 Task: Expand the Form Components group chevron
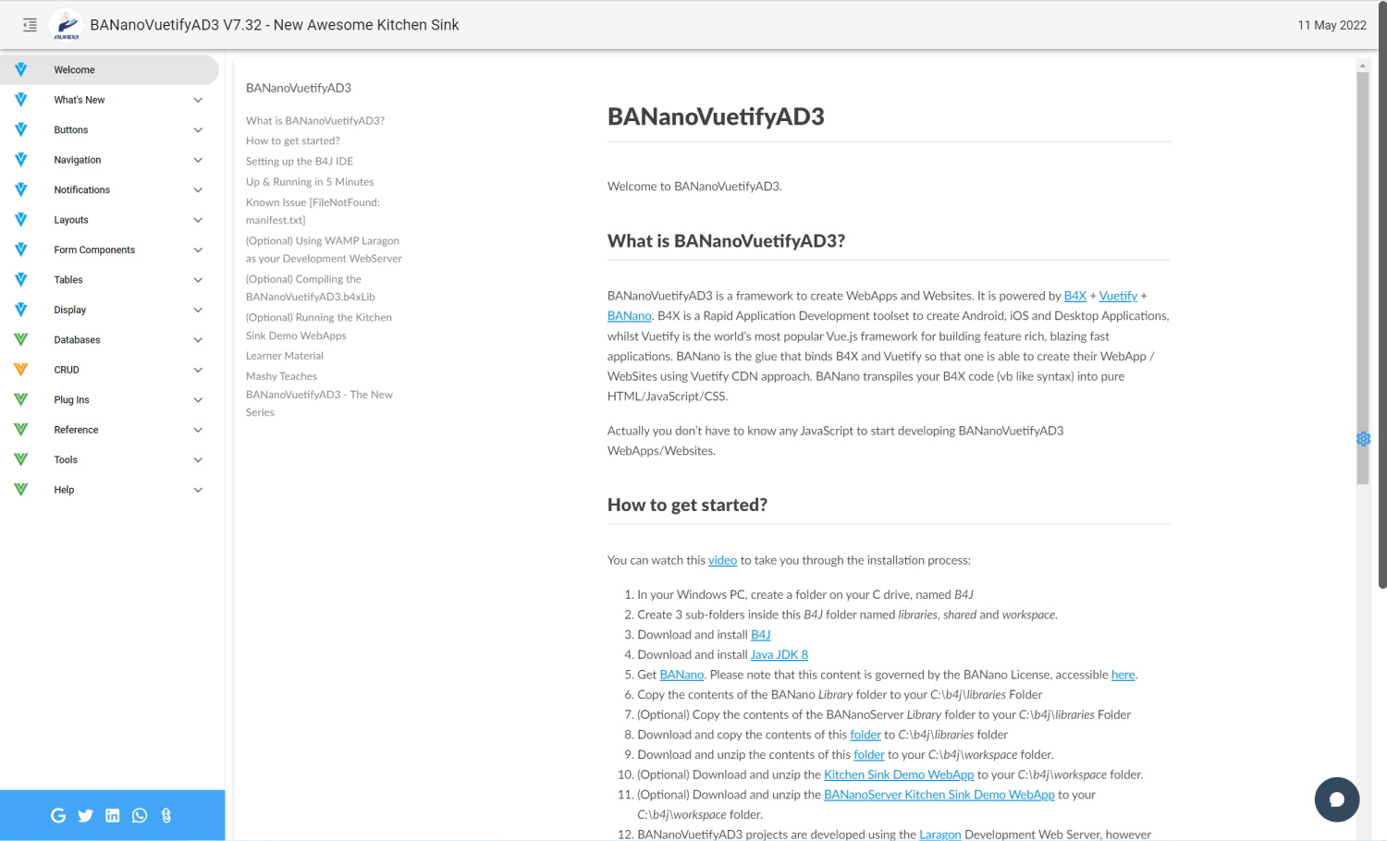click(198, 250)
